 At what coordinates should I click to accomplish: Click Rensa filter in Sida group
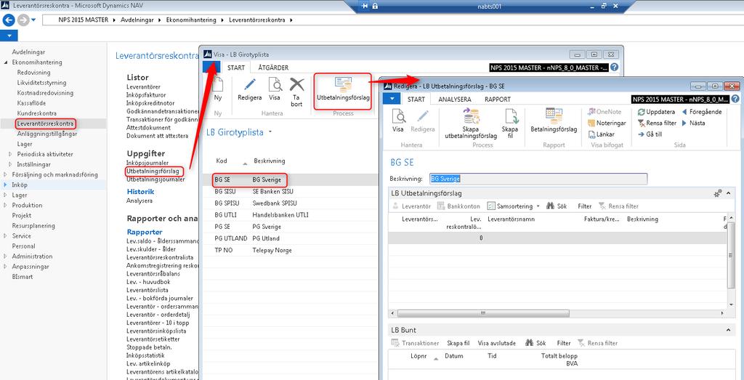coord(657,123)
